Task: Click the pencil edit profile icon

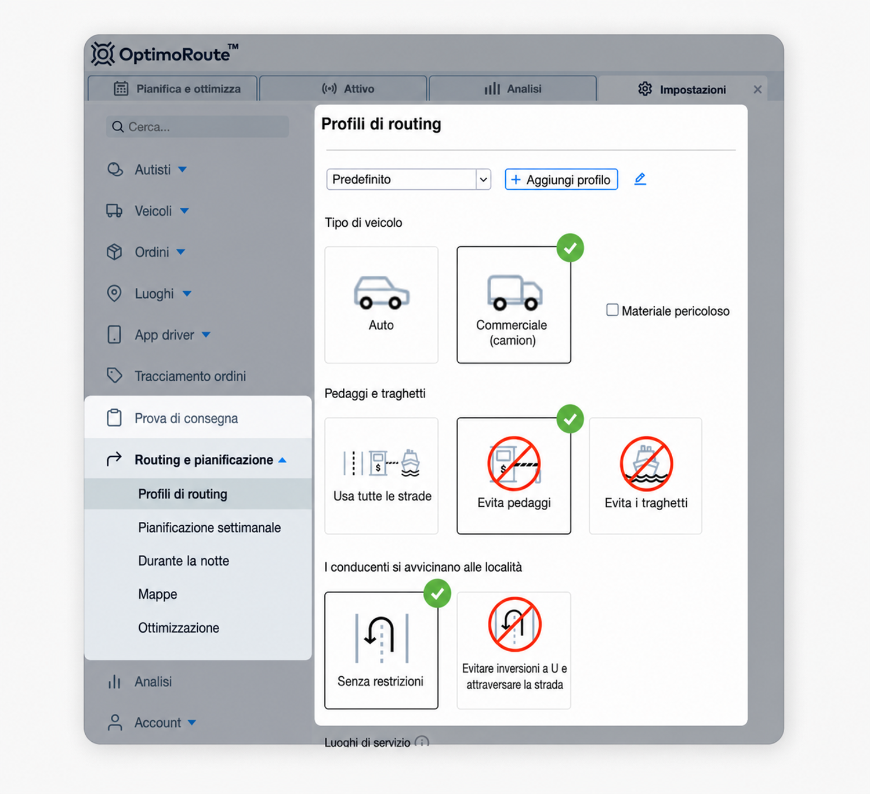Action: coord(640,179)
